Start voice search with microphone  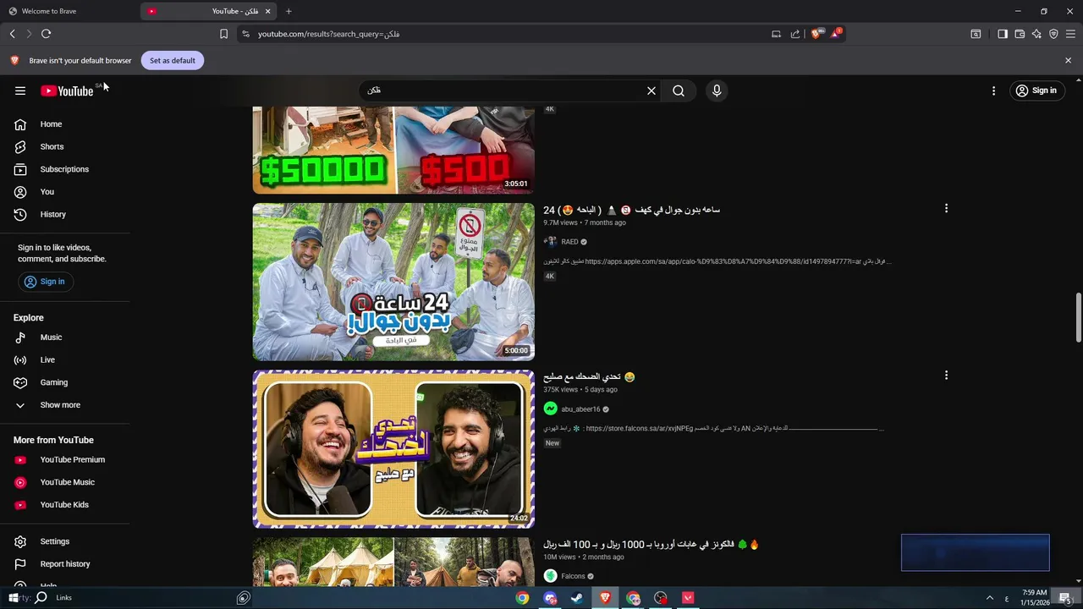(x=717, y=91)
